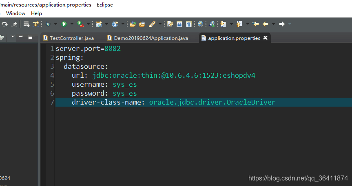Toggle Show Whitespace Characters pilcrow icon
This screenshot has width=352, height=186.
pos(189,24)
